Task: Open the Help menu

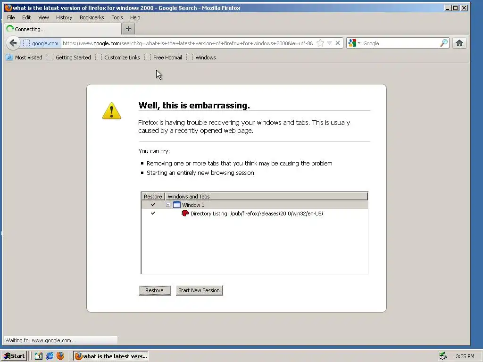Action: coord(135,17)
